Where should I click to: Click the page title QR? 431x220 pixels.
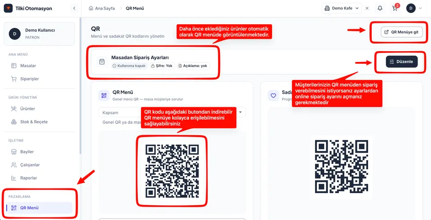pyautogui.click(x=95, y=29)
